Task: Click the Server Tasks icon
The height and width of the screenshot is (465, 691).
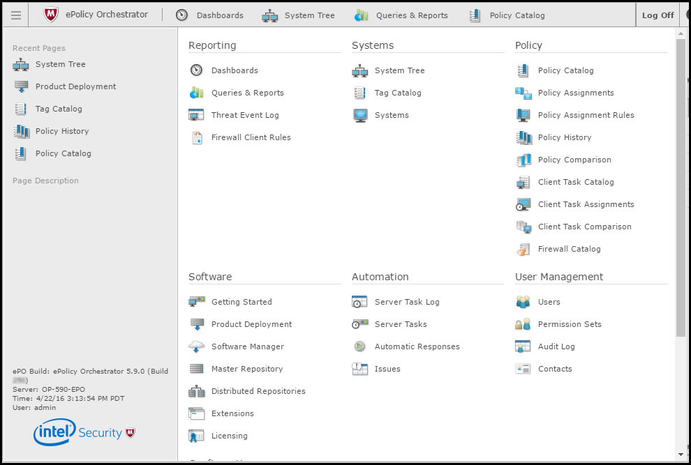Action: pos(360,325)
